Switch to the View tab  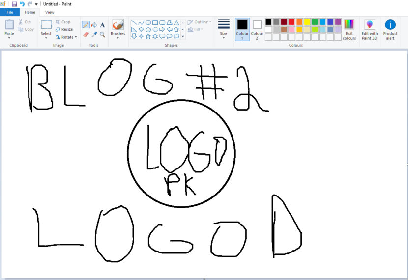pos(50,12)
